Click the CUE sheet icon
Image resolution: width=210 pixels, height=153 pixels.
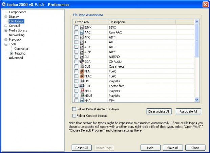tap(82, 66)
